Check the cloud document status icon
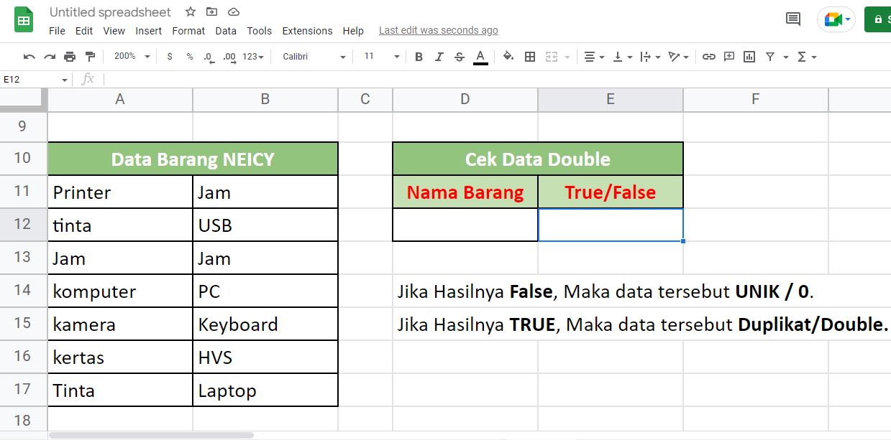This screenshot has width=891, height=440. [233, 12]
